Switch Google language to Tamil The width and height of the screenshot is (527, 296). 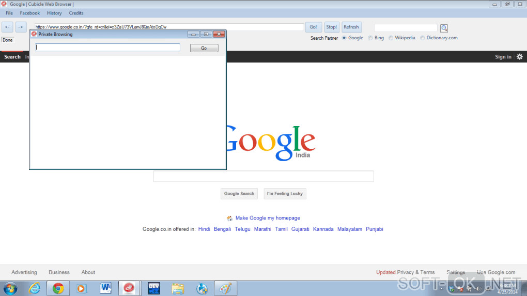281,229
